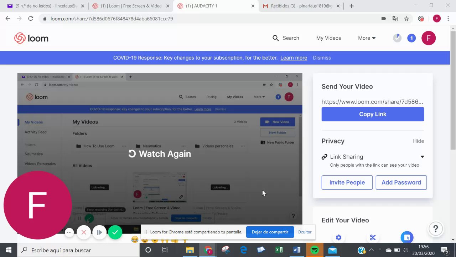Image resolution: width=456 pixels, height=257 pixels.
Task: Finish recording with green checkmark
Action: (x=115, y=232)
